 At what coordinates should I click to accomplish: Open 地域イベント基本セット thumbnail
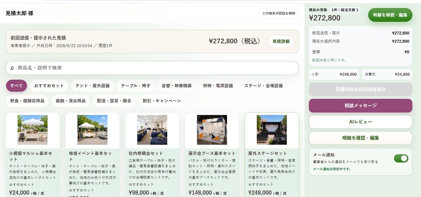point(92,130)
